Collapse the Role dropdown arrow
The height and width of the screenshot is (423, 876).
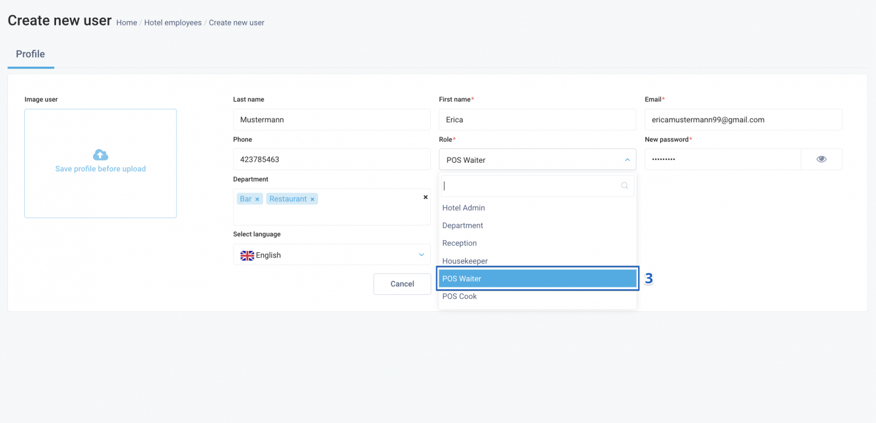point(627,160)
